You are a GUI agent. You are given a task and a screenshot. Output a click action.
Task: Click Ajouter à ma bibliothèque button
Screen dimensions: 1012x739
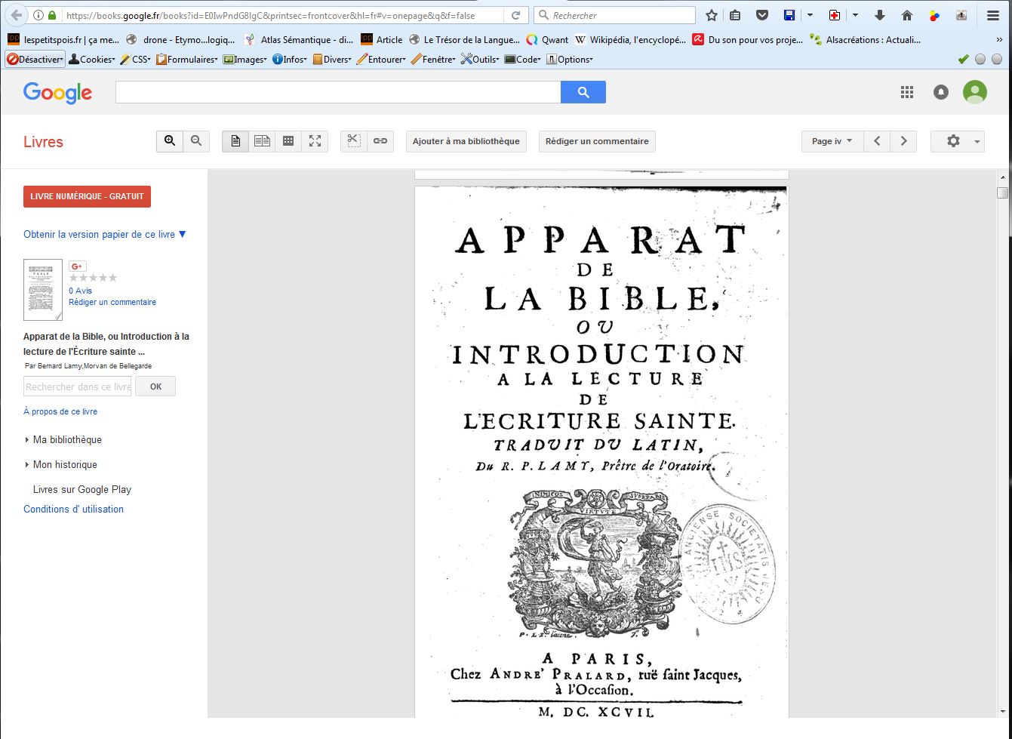click(x=466, y=141)
